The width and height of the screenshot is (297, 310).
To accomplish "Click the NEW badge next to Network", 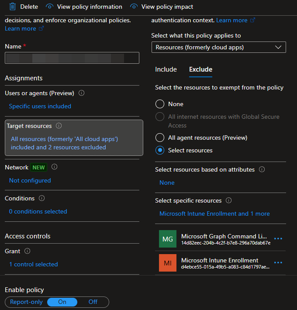I will click(x=38, y=168).
